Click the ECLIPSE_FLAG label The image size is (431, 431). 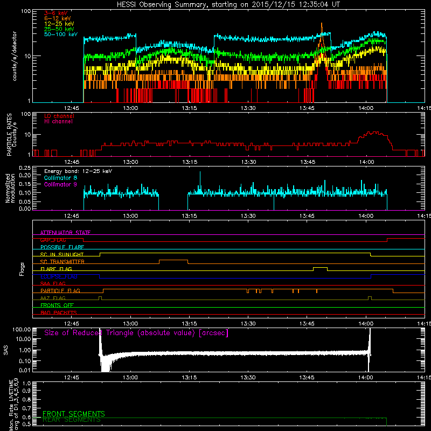coord(59,276)
